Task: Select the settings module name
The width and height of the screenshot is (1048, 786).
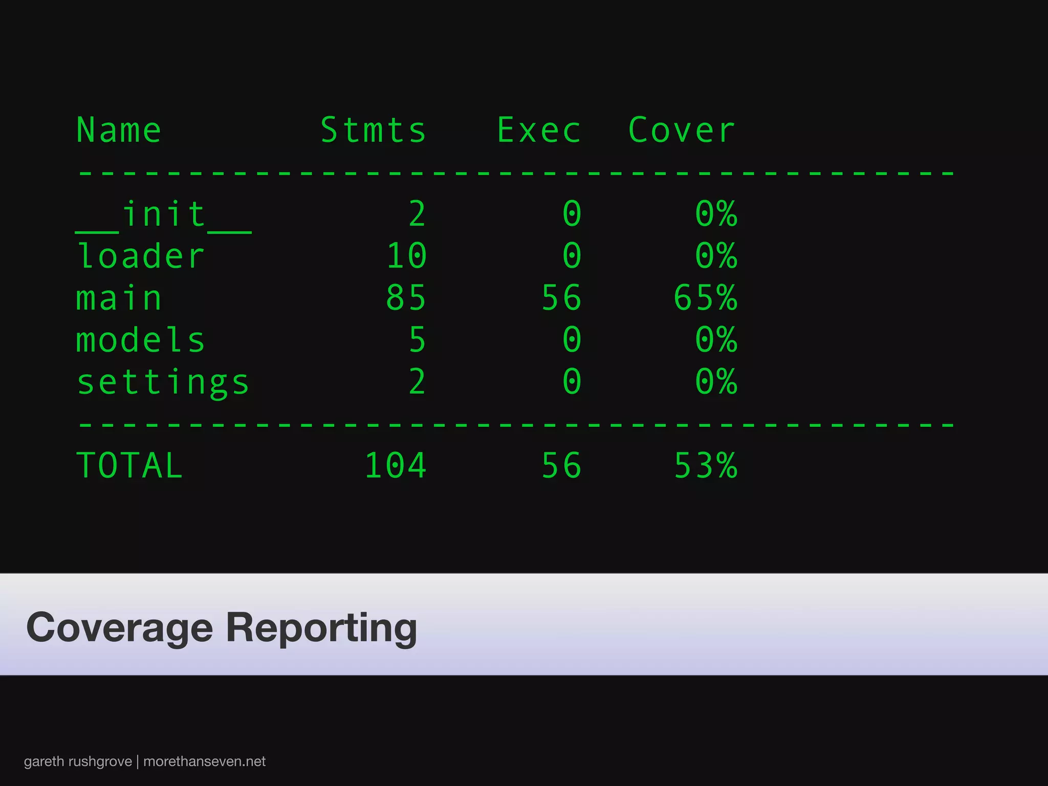Action: pyautogui.click(x=163, y=383)
